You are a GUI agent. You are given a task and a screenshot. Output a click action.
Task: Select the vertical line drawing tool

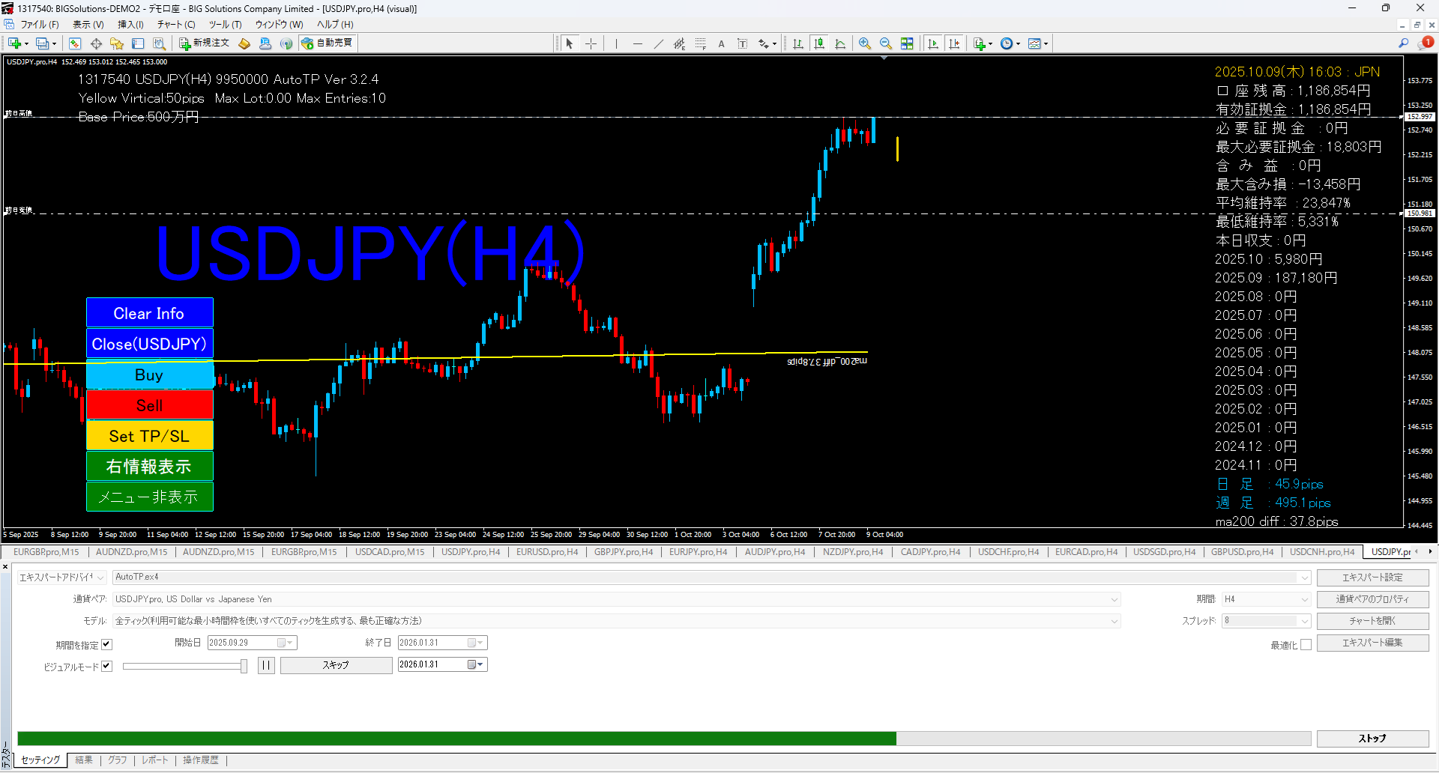[x=616, y=43]
